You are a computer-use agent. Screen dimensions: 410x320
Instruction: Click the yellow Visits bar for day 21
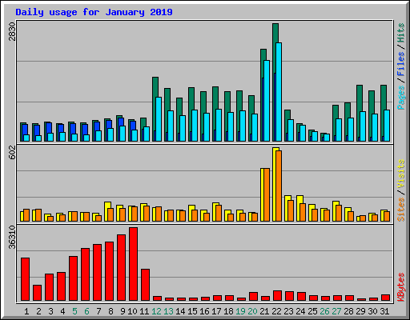(262, 194)
